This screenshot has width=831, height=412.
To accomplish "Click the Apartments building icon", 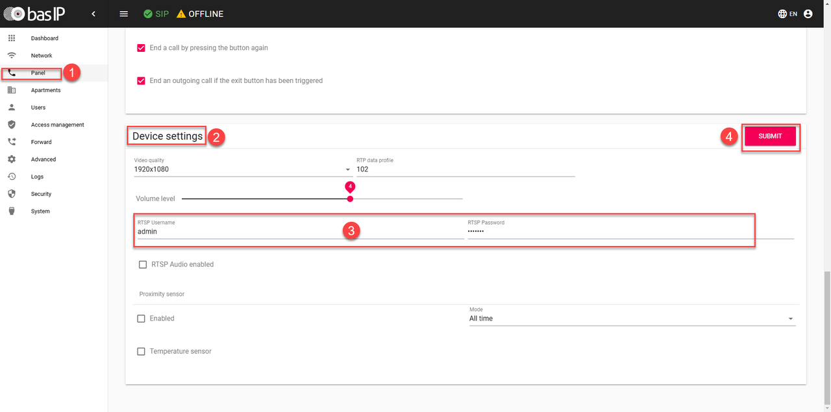I will 12,90.
